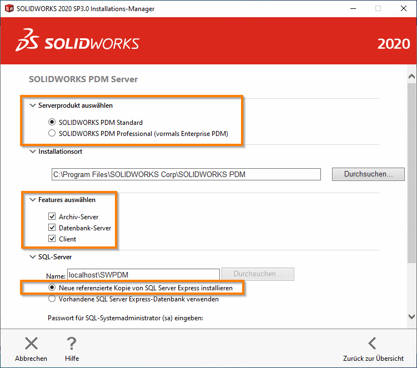
Task: Close the Installations-Manager window
Action: [x=404, y=8]
